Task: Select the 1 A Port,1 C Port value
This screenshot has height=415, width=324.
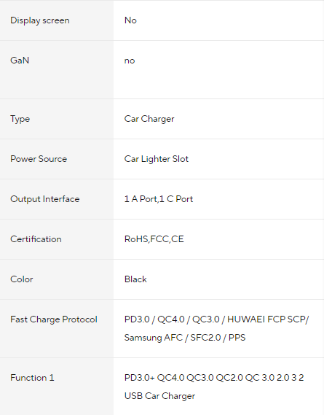Action: [159, 199]
